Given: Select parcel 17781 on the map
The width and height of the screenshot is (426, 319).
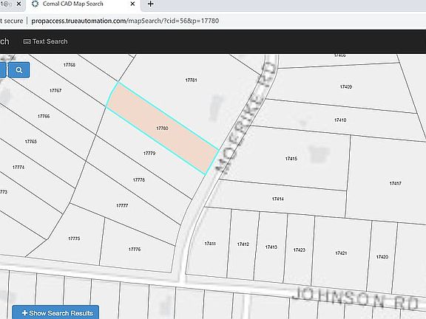Looking at the screenshot, I should [x=191, y=80].
